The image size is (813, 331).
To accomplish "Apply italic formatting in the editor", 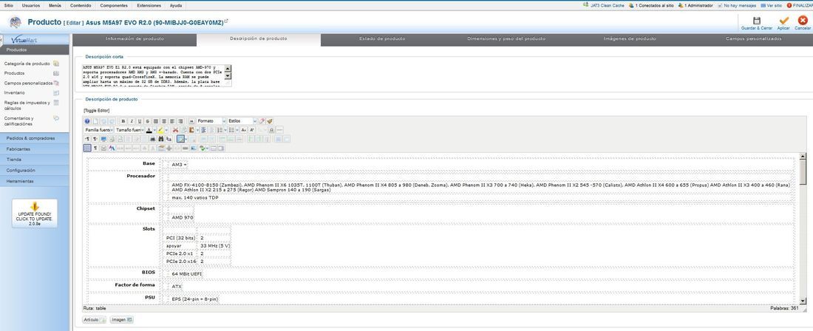I will click(132, 121).
